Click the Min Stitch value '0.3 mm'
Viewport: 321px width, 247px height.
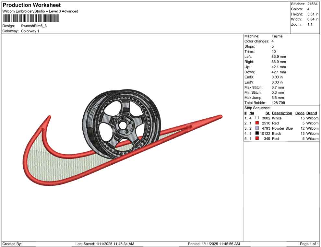(278, 92)
